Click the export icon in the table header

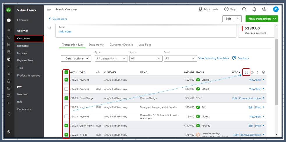tap(252, 72)
